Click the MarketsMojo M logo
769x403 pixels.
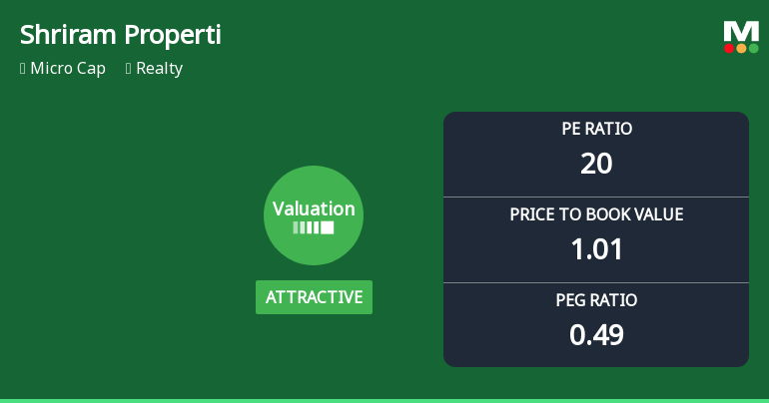740,31
